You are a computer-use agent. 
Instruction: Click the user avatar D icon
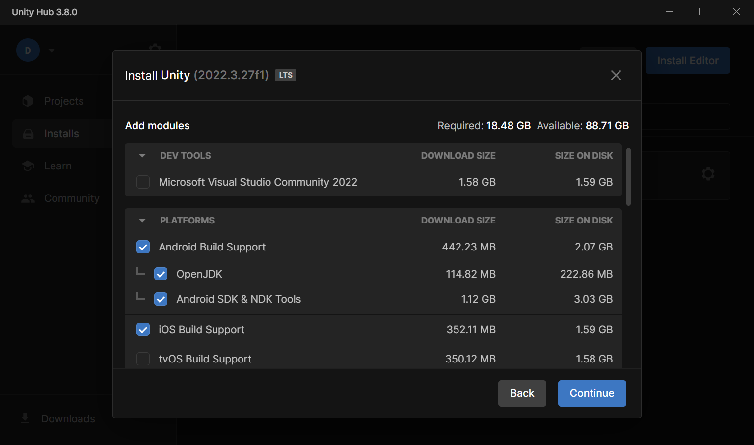click(x=28, y=50)
